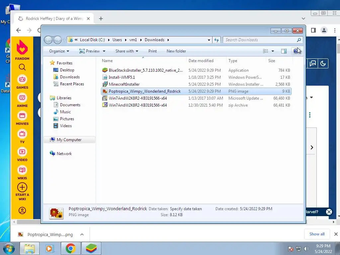Click the search magnifier in Search Downloads
This screenshot has height=255, width=340.
[x=299, y=40]
